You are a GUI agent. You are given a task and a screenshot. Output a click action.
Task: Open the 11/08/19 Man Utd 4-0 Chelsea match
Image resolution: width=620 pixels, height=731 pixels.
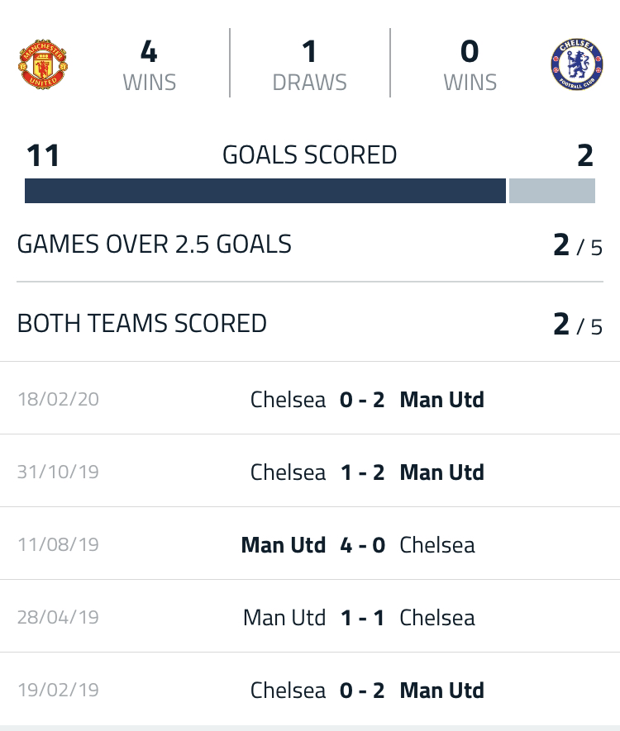tap(310, 544)
